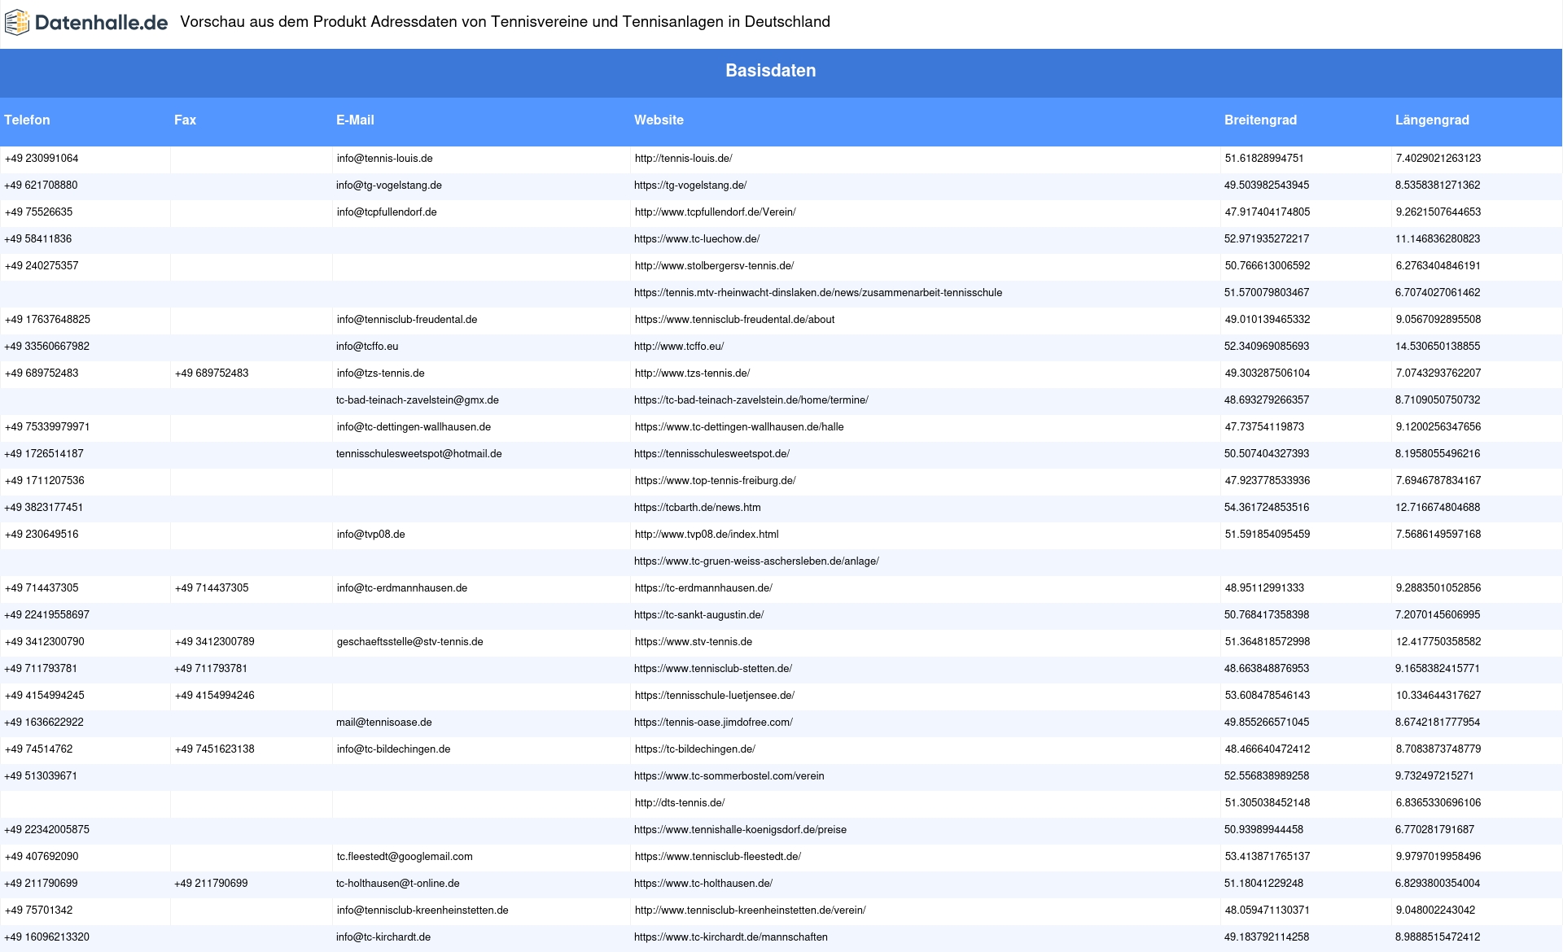Open the tc-bad-teinach-zavelstein.de termine link
This screenshot has width=1563, height=952.
point(751,400)
